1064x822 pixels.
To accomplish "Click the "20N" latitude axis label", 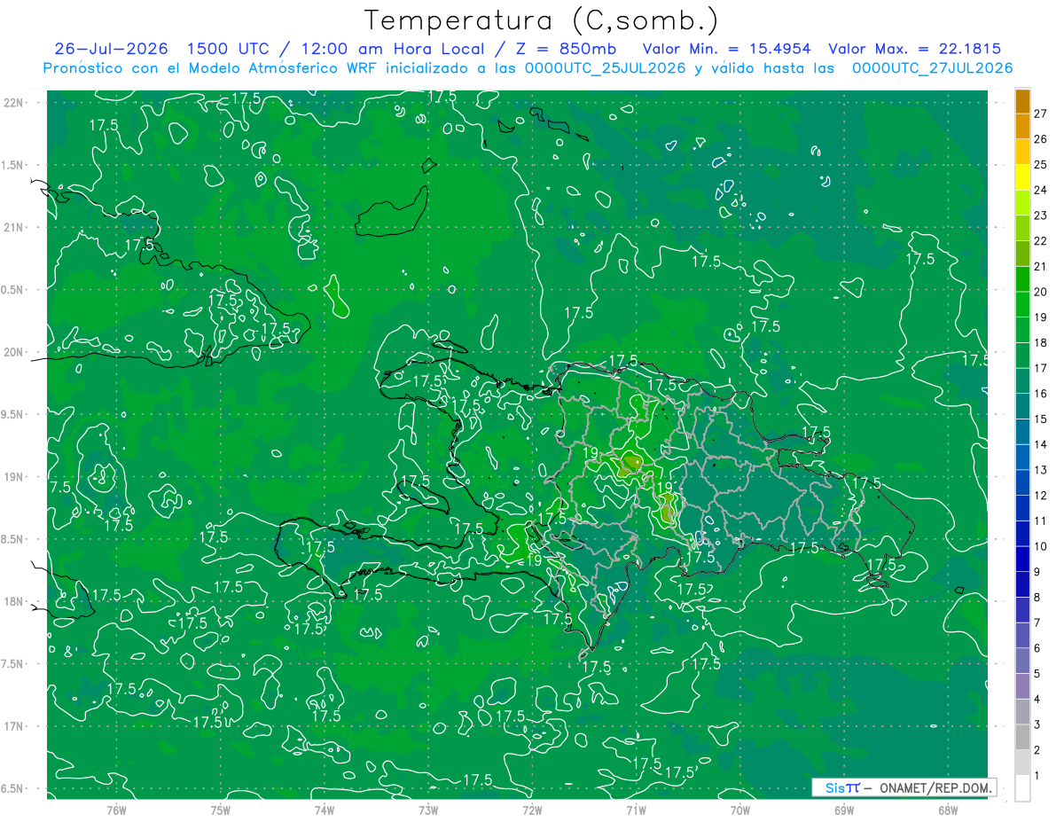I will 15,353.
